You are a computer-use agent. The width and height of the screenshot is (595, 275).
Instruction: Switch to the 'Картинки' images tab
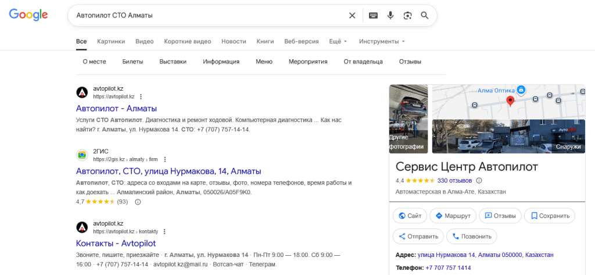(x=111, y=42)
